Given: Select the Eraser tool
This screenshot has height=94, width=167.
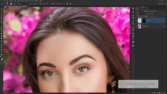Looking at the screenshot, I should click(2, 32).
